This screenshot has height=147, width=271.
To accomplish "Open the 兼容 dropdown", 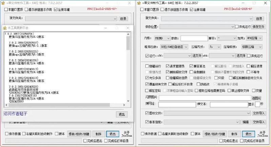I will tap(227, 38).
